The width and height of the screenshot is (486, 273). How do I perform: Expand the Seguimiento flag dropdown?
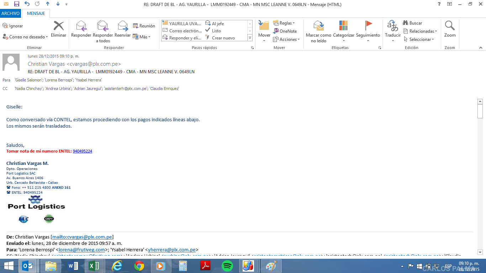[x=368, y=41]
